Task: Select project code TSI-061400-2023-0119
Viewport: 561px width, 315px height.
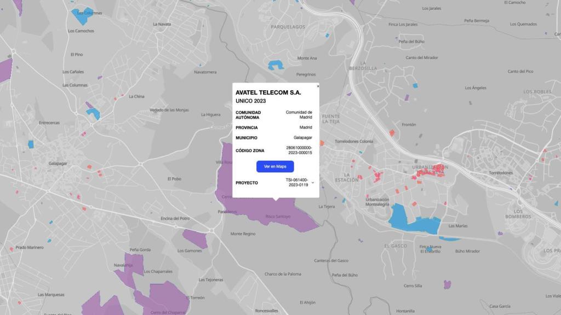Action: 296,183
